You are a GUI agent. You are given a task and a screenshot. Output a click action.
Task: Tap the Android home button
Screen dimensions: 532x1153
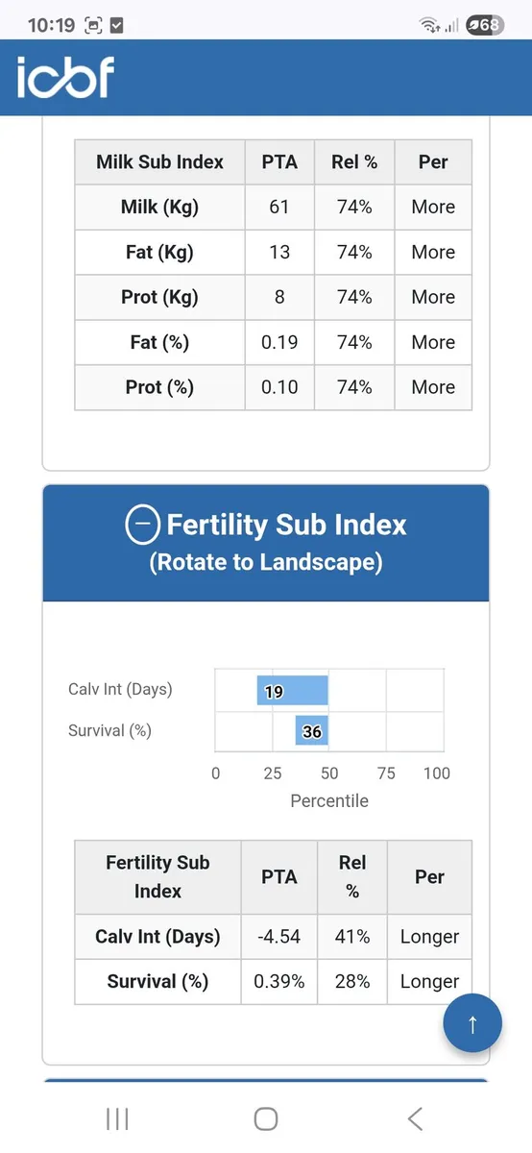[266, 1118]
